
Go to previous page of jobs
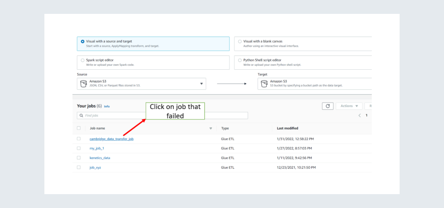(360, 116)
